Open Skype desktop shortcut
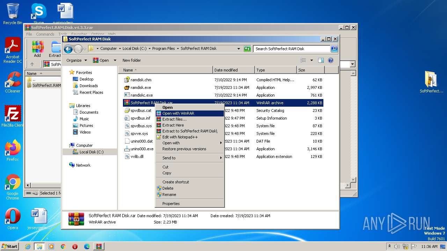Viewport: 447px width, 251px height. [38, 13]
